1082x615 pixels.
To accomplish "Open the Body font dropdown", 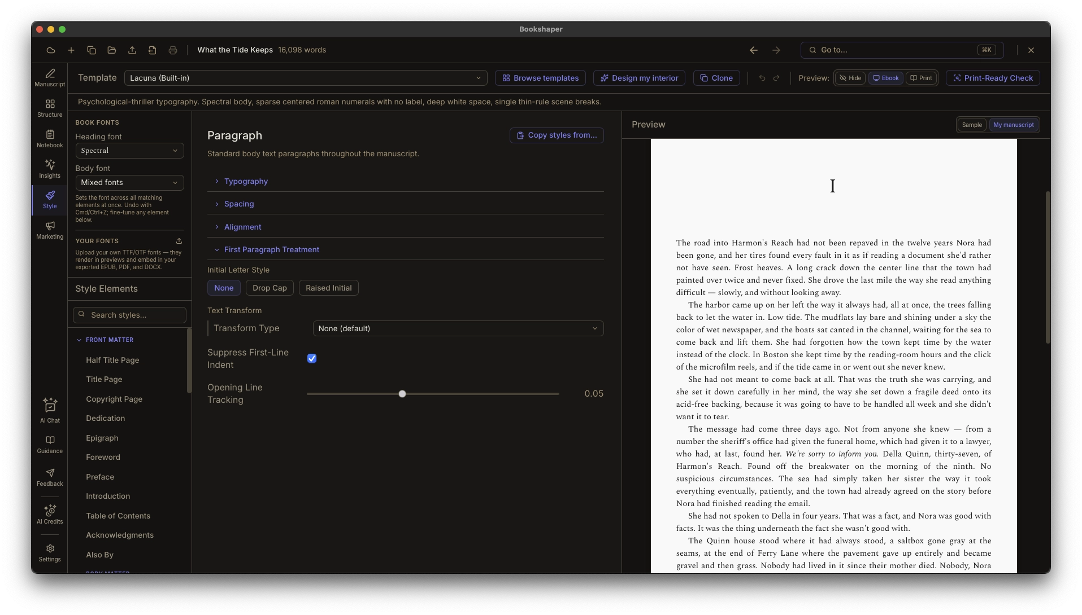I will (129, 182).
